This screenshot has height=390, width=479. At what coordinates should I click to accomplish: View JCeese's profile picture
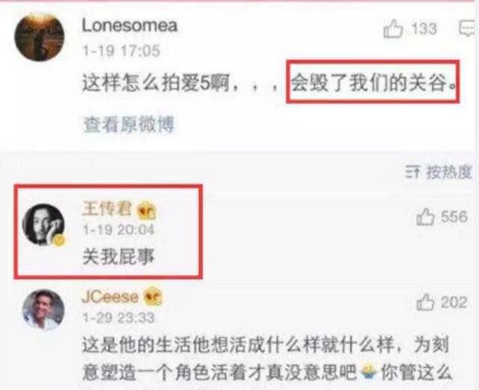point(43,310)
